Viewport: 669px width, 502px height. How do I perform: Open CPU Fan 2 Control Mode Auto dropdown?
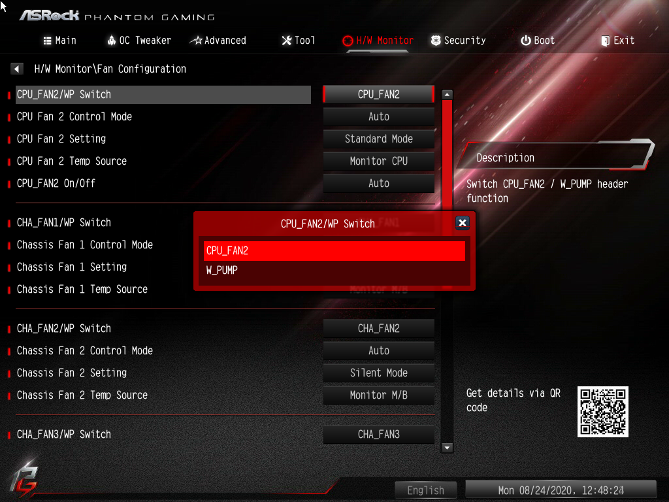pyautogui.click(x=379, y=116)
